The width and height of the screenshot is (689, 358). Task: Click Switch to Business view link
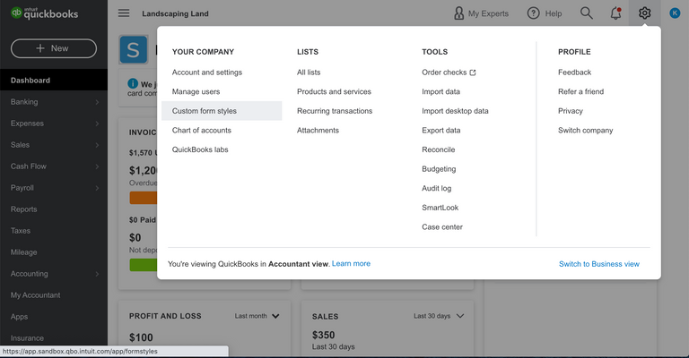pyautogui.click(x=598, y=264)
